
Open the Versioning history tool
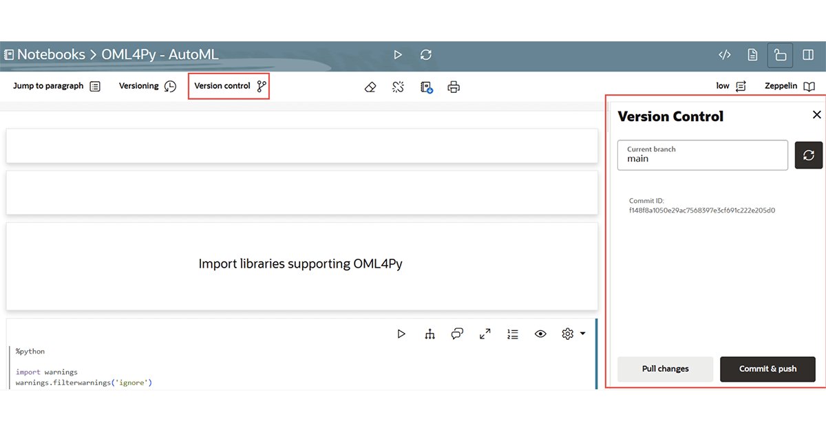point(148,86)
